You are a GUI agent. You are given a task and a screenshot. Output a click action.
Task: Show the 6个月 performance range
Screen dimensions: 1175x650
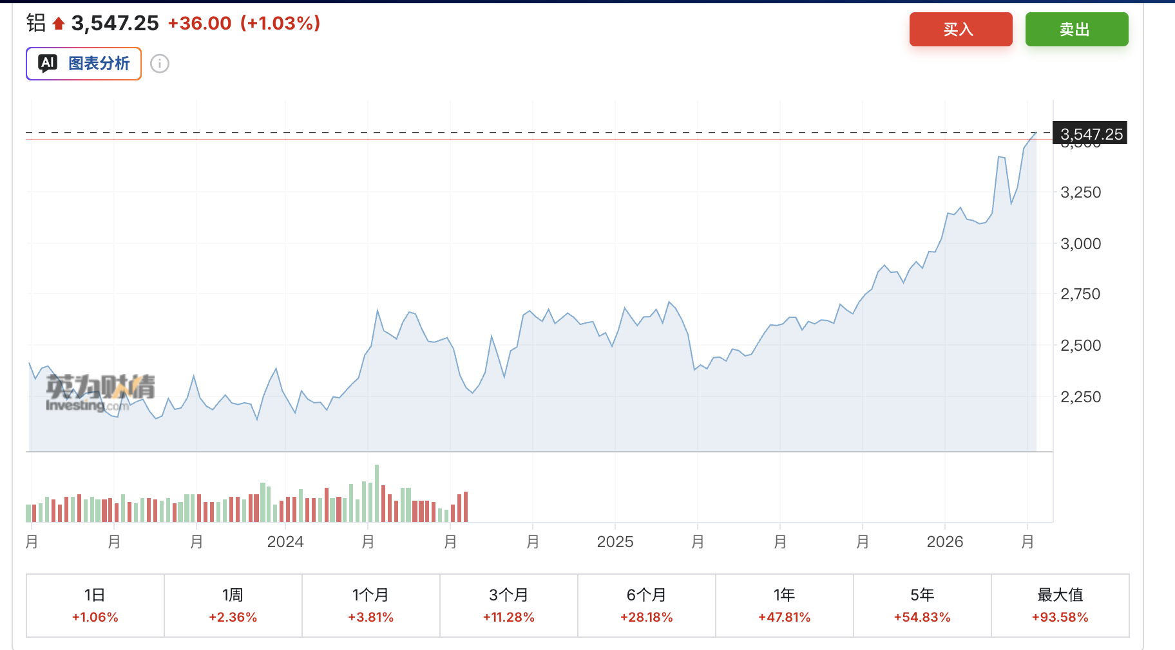pos(647,605)
